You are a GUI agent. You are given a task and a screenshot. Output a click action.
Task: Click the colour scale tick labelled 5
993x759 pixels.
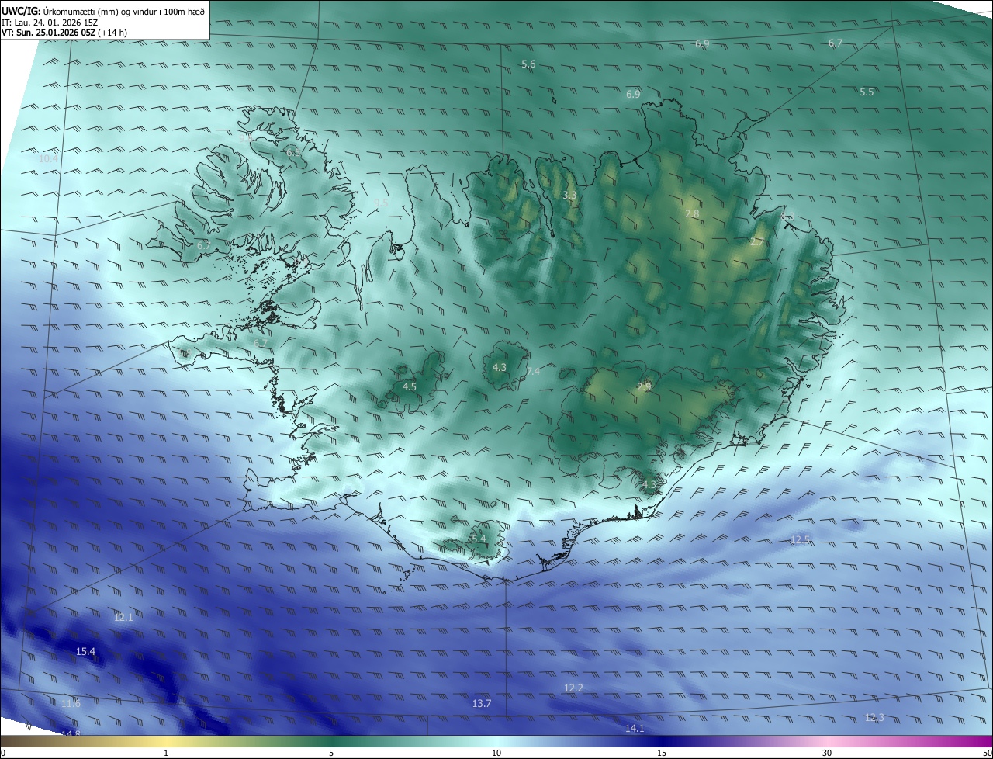point(331,753)
